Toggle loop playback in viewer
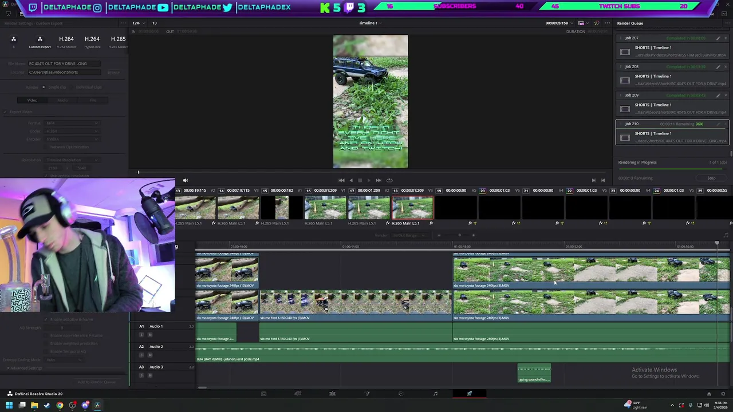Viewport: 733px width, 412px height. (x=389, y=180)
